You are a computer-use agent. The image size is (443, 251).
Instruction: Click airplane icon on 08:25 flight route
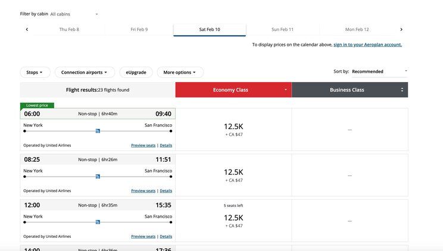(98, 176)
